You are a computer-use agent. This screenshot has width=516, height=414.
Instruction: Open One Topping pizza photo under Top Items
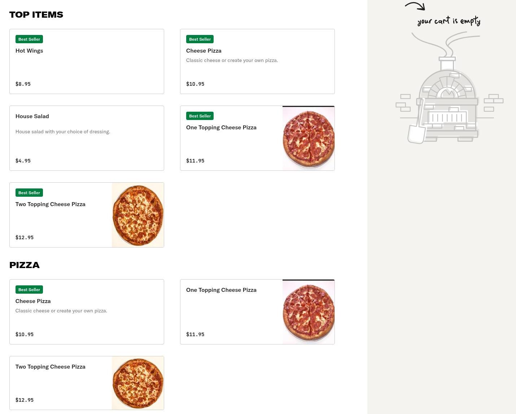coord(309,138)
